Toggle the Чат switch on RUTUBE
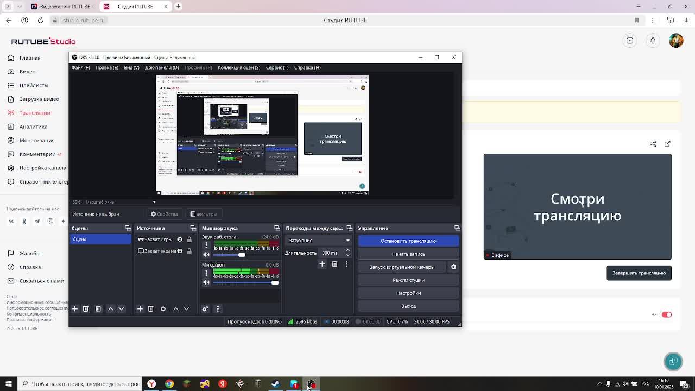 tap(667, 314)
